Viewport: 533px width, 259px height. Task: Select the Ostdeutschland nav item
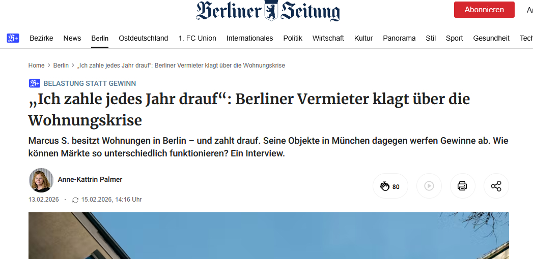pyautogui.click(x=143, y=38)
